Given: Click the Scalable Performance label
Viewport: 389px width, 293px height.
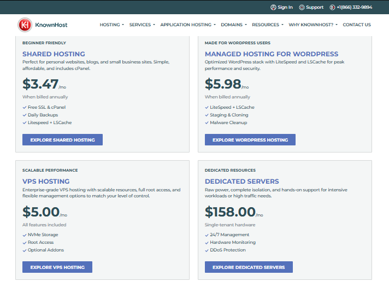Looking at the screenshot, I should click(x=50, y=171).
